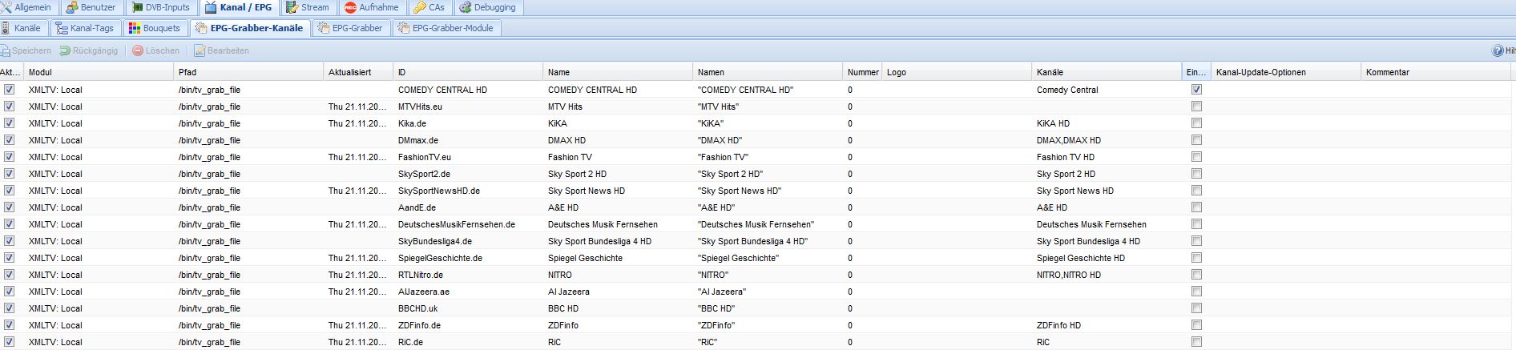Screen dimensions: 1516x350
Task: Click the A&E HD Name cell
Action: pyautogui.click(x=618, y=207)
